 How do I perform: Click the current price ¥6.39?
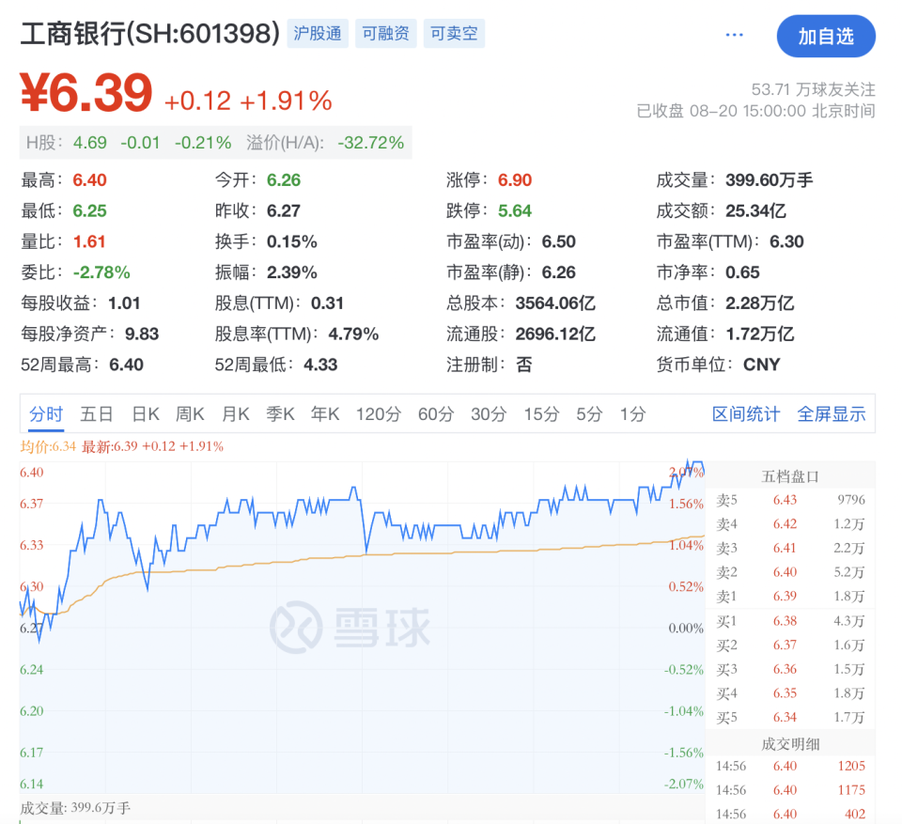(x=86, y=93)
